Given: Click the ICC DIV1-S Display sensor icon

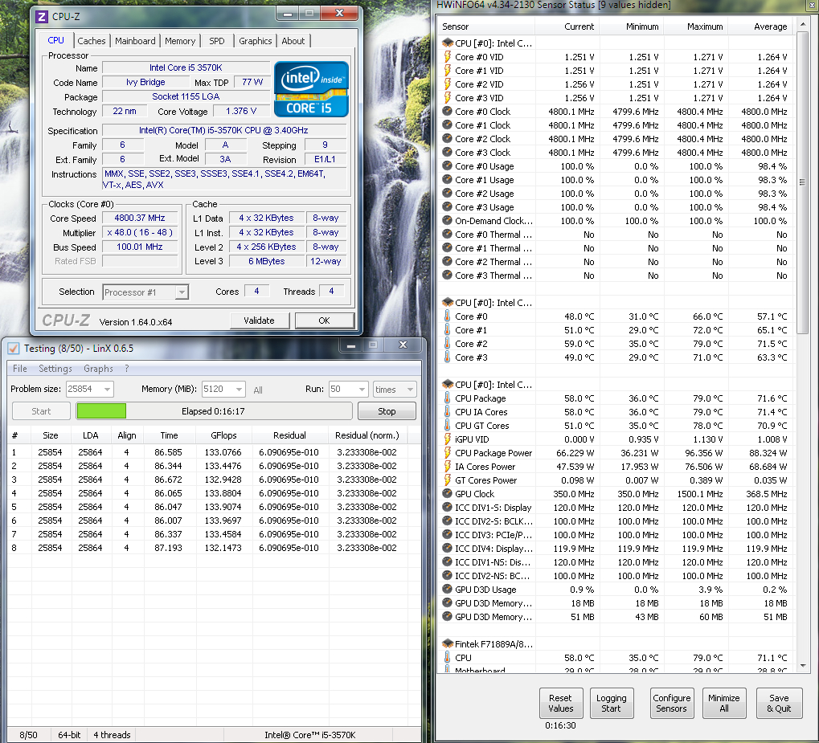Looking at the screenshot, I should pos(447,507).
